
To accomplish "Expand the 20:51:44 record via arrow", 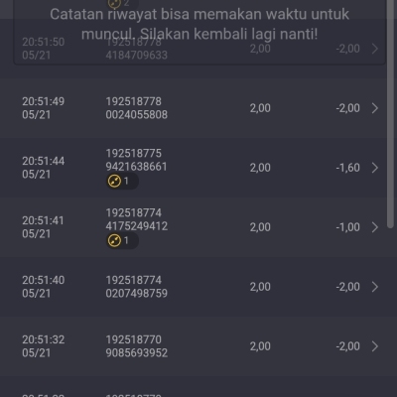I will click(x=375, y=168).
